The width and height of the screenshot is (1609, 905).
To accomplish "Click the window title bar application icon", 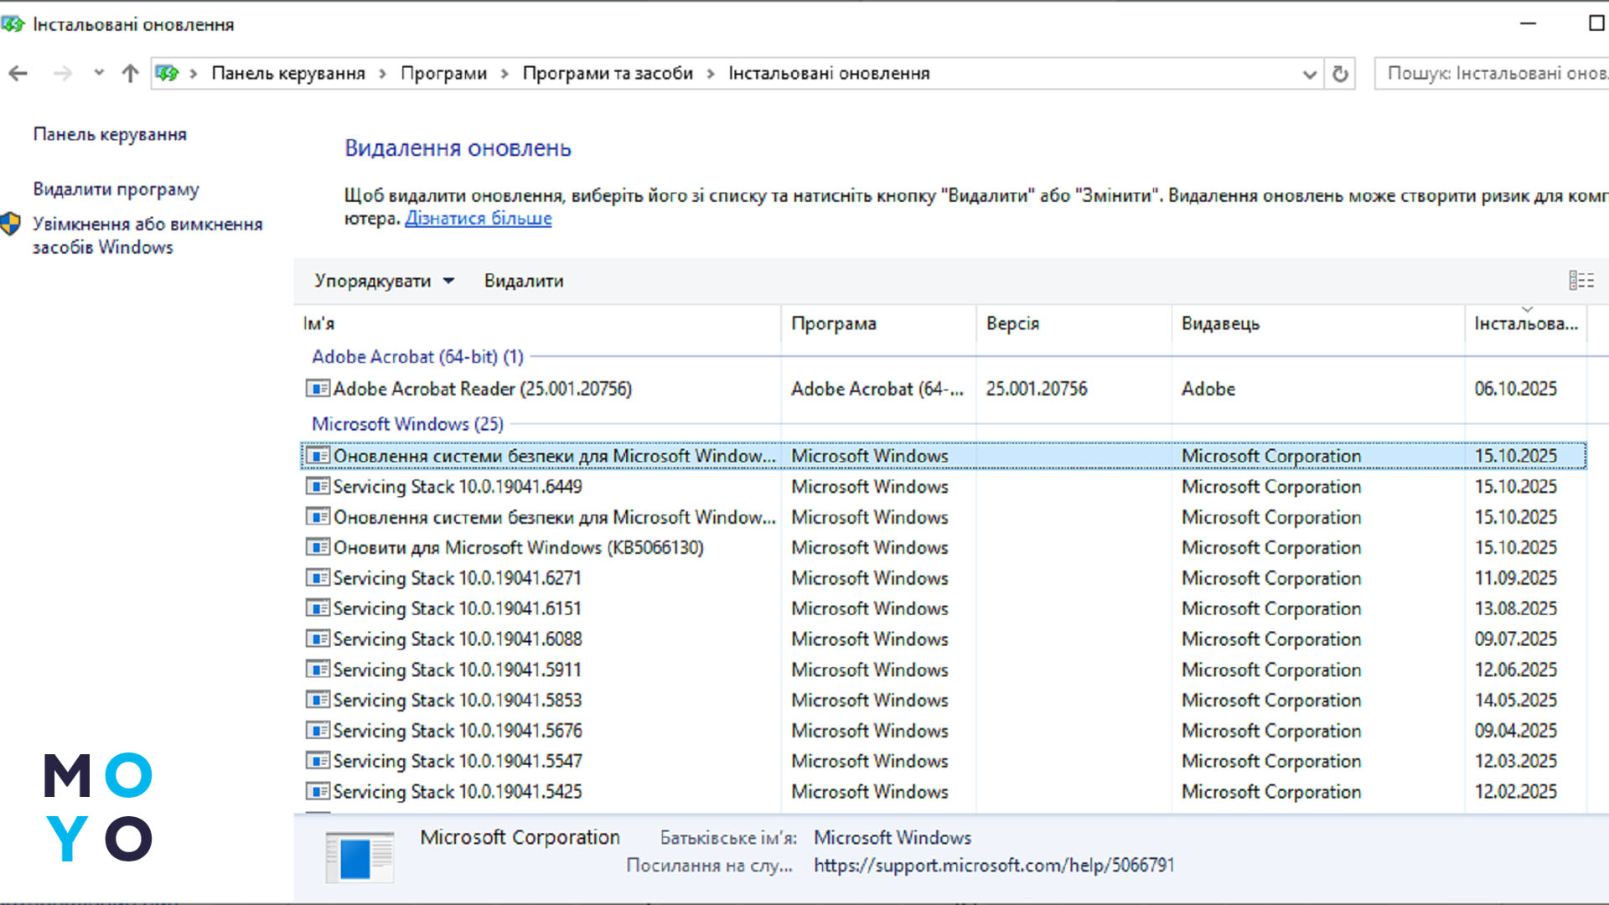I will click(x=13, y=24).
